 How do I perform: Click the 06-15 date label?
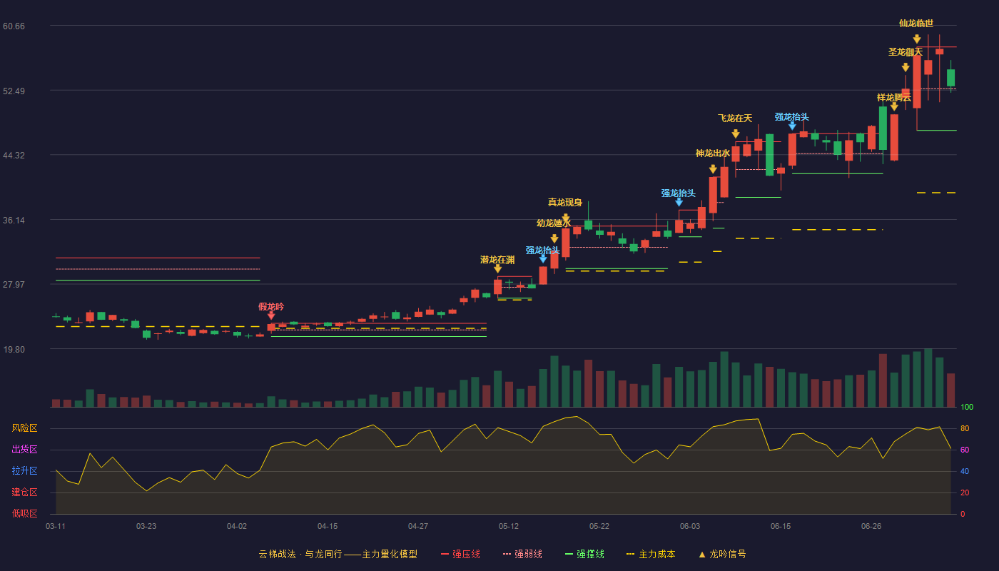coord(781,526)
